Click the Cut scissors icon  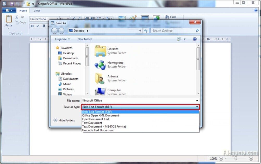pyautogui.click(x=17, y=17)
